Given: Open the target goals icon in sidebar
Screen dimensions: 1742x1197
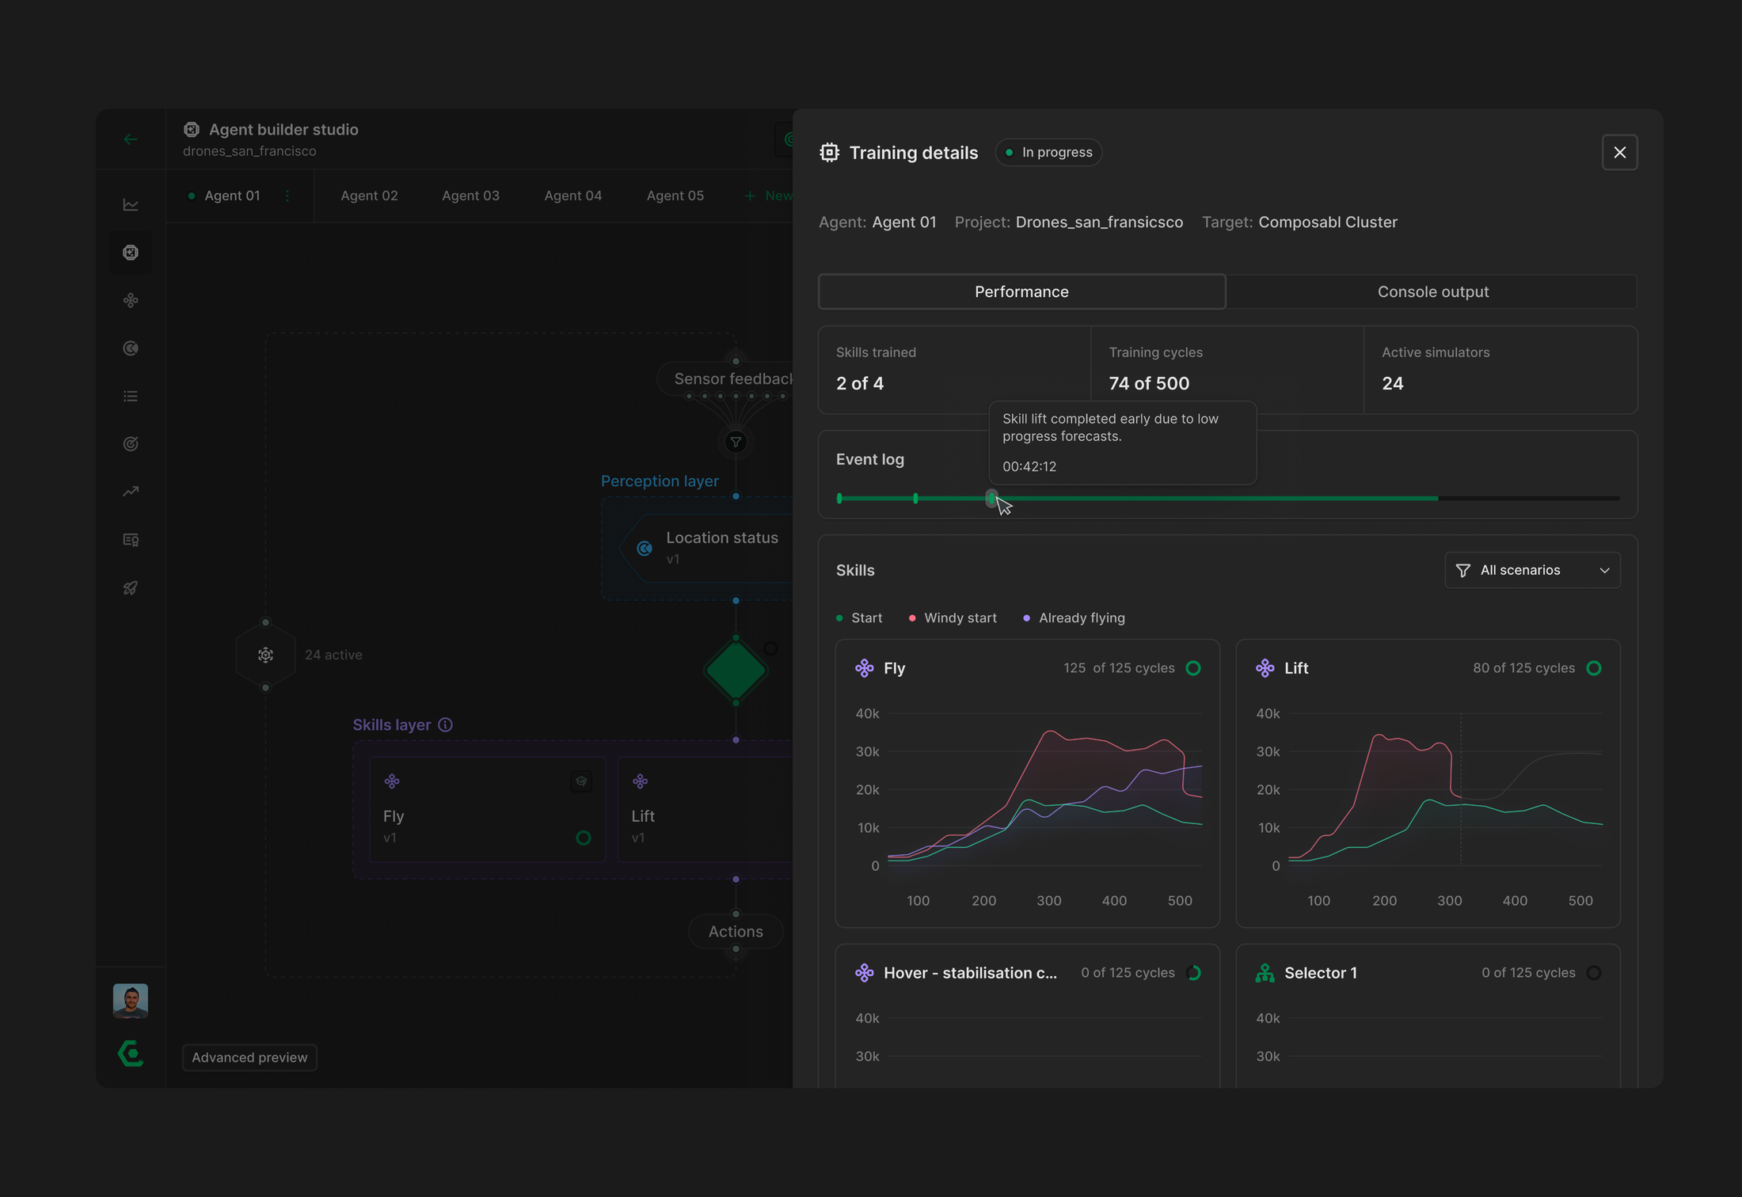Looking at the screenshot, I should click(131, 444).
